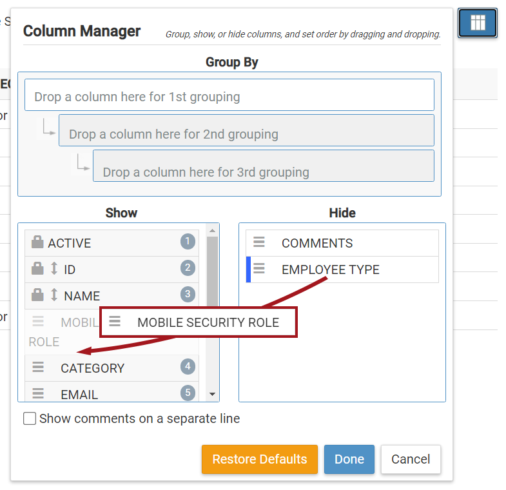
Task: Click order badge 5 on EMAIL row
Action: tap(188, 393)
